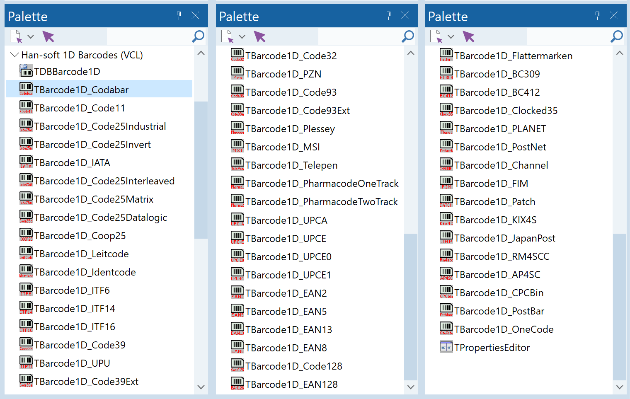Click the TBarcode1D_UPU barcode icon
This screenshot has width=630, height=399.
click(x=26, y=363)
